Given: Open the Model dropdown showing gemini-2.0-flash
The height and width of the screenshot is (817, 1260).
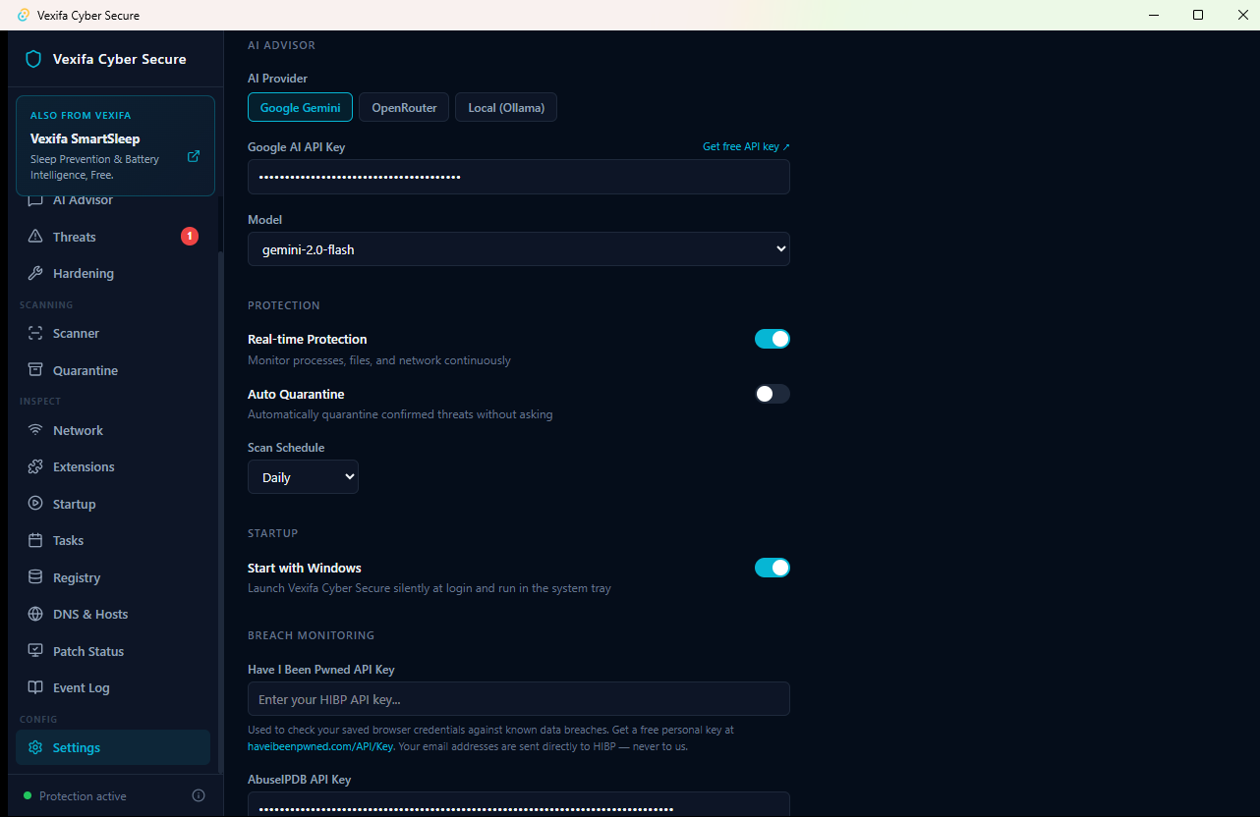Looking at the screenshot, I should (x=519, y=249).
